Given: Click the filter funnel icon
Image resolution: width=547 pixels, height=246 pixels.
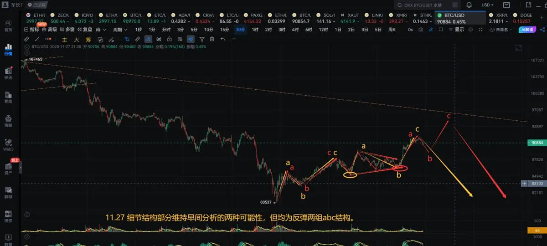Looking at the screenshot, I should [x=202, y=39].
